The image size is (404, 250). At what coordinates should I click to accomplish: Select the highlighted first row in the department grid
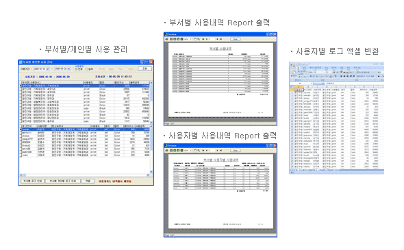click(85, 86)
